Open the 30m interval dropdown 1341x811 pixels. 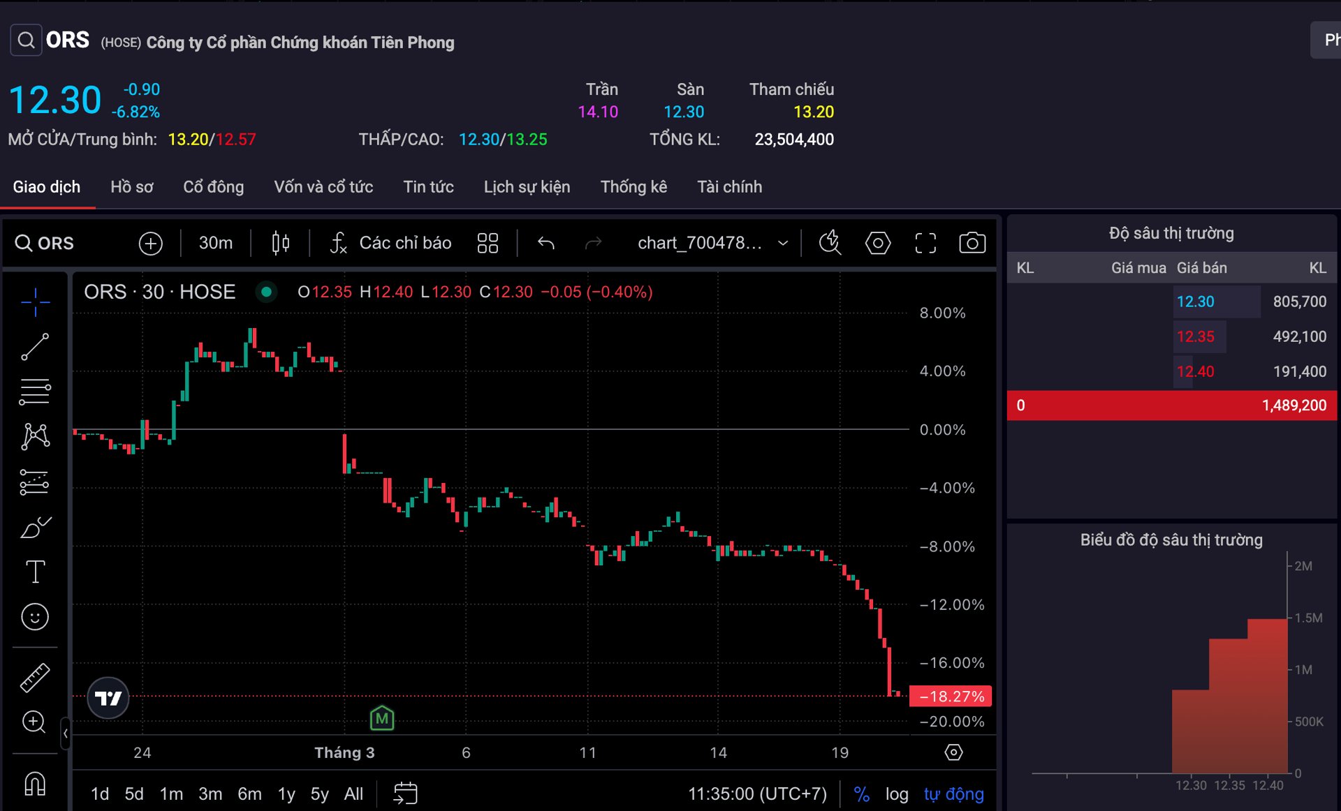tap(215, 243)
